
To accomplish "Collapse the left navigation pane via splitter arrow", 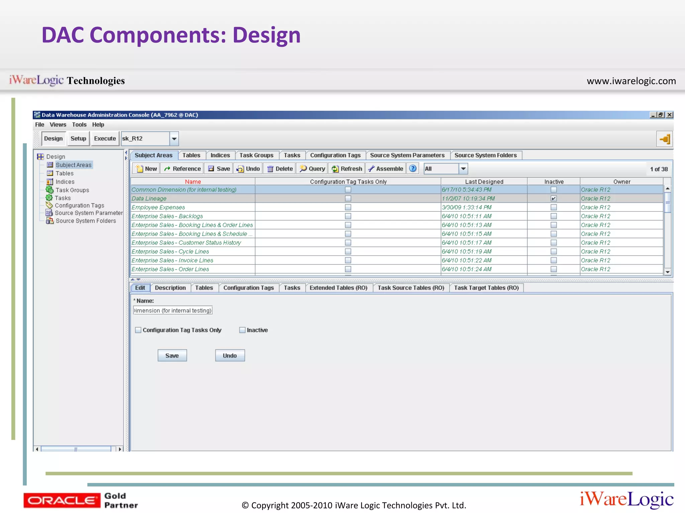I will (126, 153).
